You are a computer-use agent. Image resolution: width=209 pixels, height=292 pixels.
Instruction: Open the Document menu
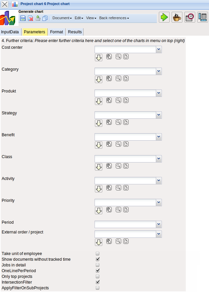click(61, 18)
